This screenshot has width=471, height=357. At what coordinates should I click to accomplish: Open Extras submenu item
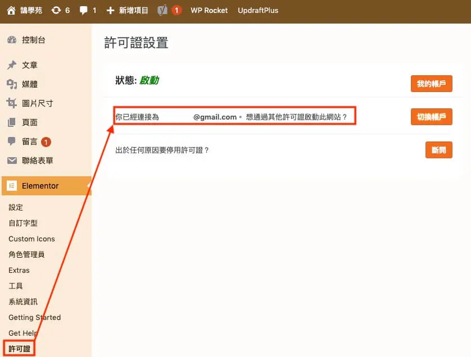(19, 271)
